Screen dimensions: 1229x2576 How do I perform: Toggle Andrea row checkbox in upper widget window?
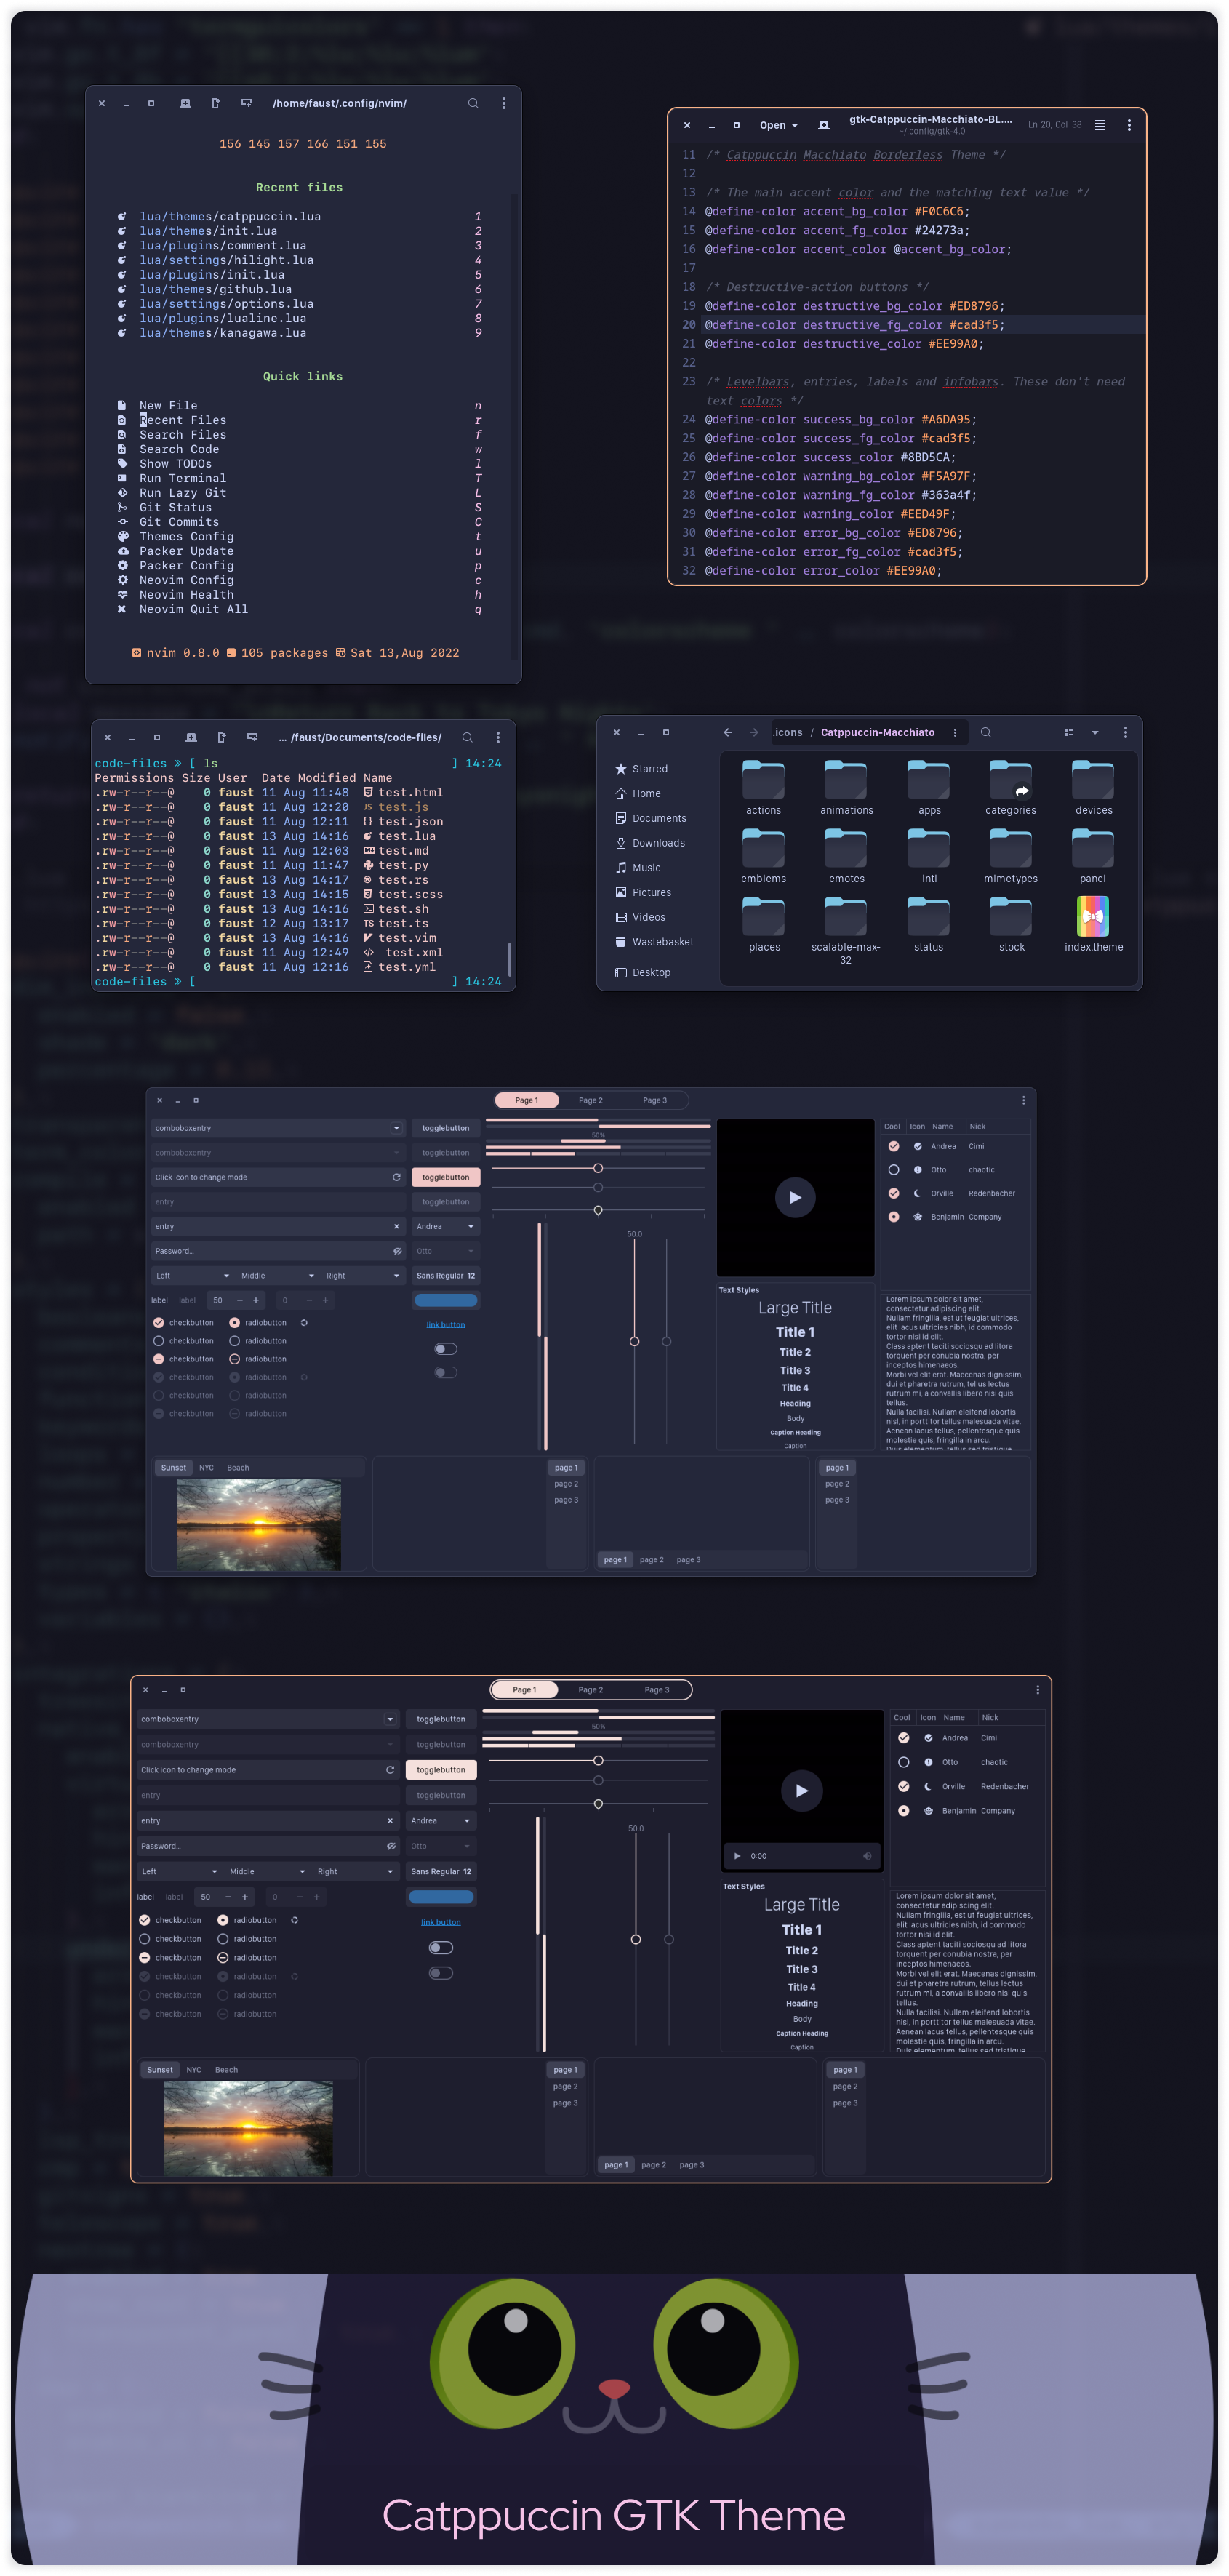[x=893, y=1146]
